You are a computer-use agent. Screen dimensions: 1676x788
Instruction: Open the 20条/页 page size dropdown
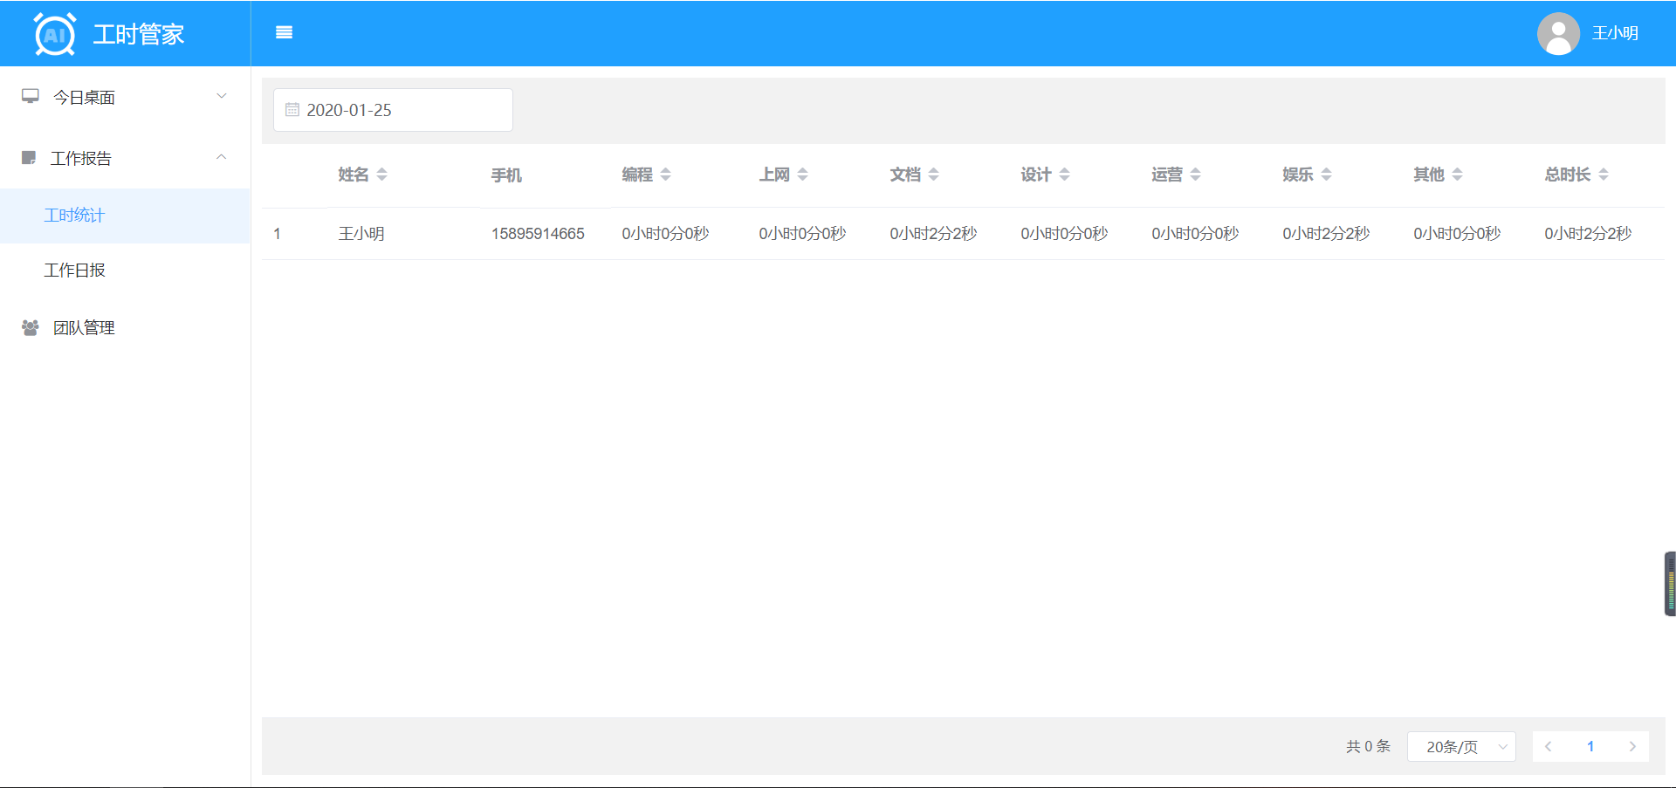(x=1461, y=747)
